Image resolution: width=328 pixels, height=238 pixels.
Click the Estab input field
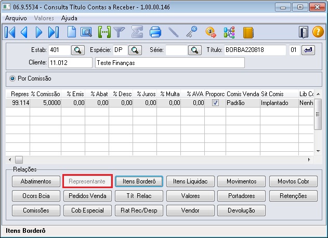(x=59, y=50)
